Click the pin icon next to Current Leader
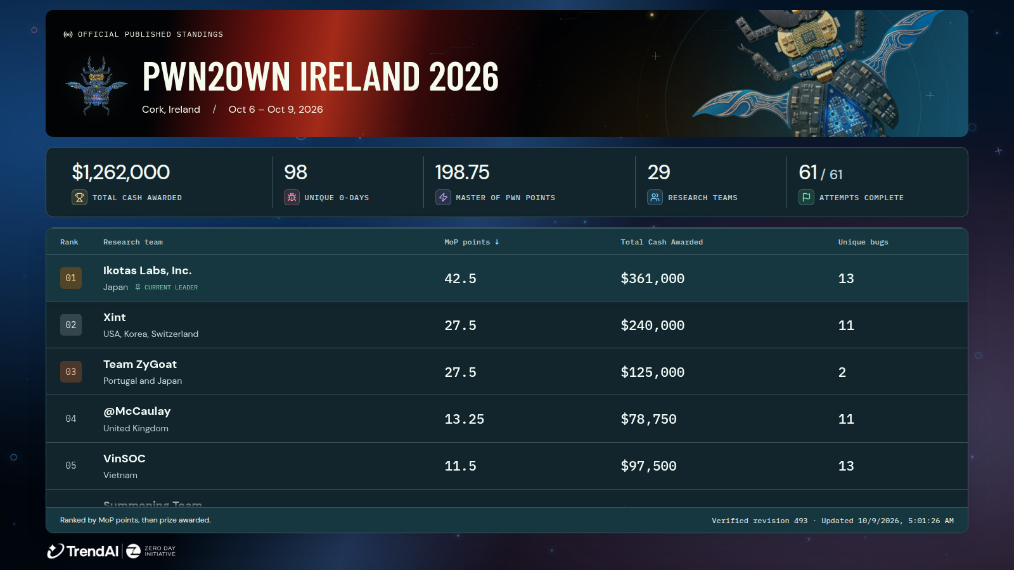The width and height of the screenshot is (1014, 570). pyautogui.click(x=138, y=288)
